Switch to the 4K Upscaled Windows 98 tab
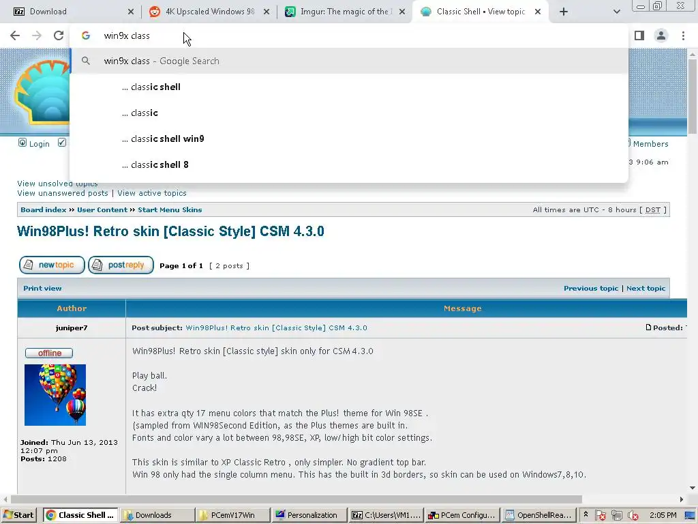The height and width of the screenshot is (524, 698). click(x=209, y=12)
